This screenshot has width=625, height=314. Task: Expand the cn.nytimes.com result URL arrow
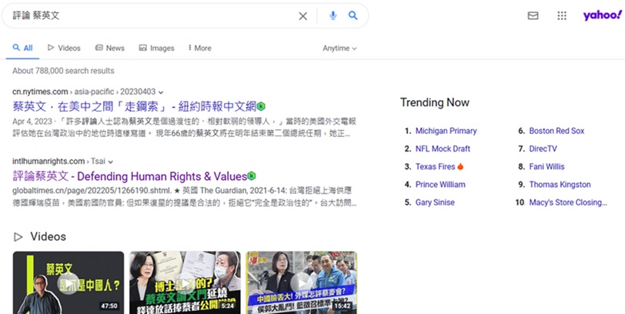(160, 92)
